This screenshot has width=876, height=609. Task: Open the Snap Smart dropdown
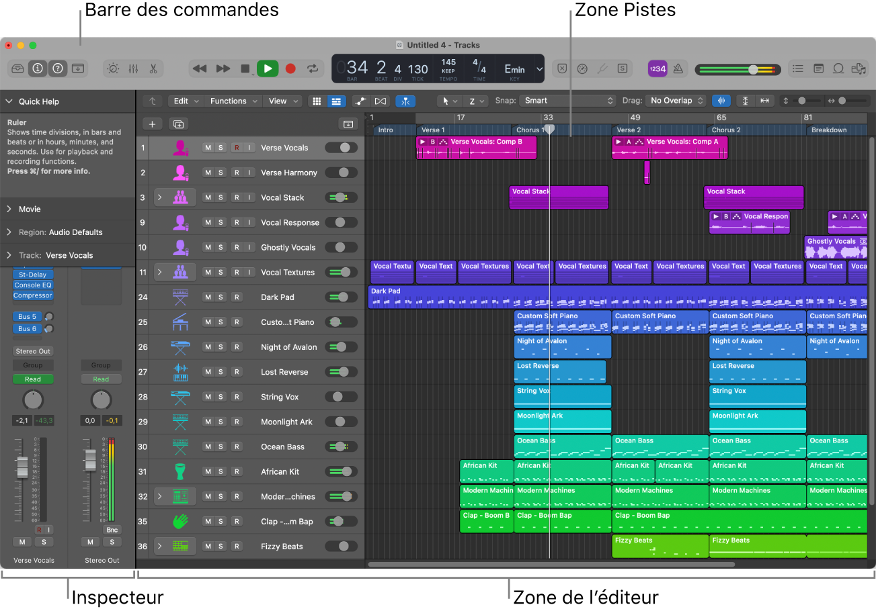coord(567,100)
